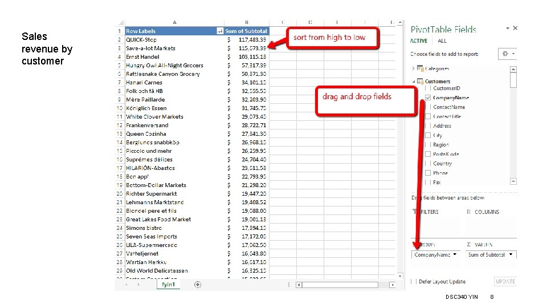
Task: Select row 20 header
Action: (120, 194)
